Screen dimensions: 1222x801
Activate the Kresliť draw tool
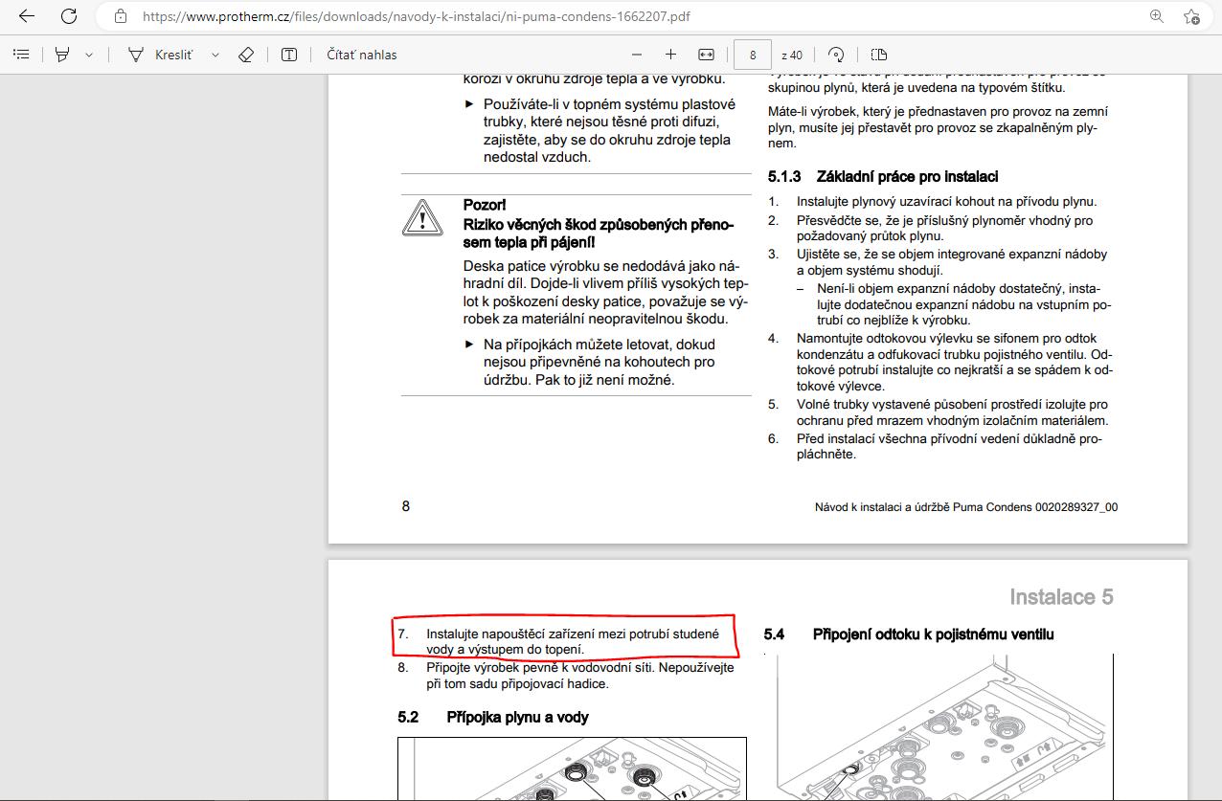161,55
